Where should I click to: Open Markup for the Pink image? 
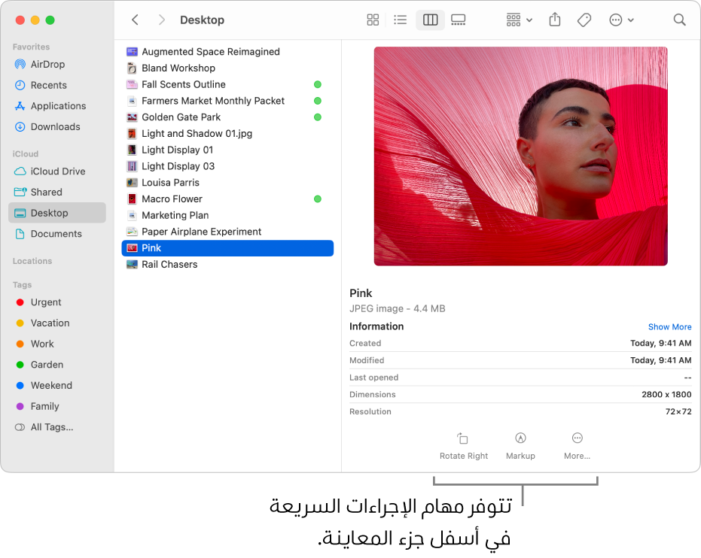click(x=520, y=445)
